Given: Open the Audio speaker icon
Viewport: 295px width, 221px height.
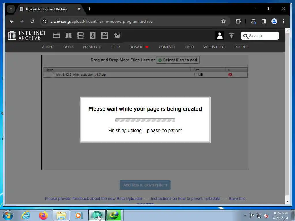Looking at the screenshot, I should [x=93, y=35].
